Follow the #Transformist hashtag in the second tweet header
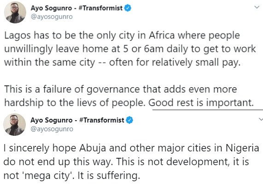This screenshot has height=184, width=263. click(102, 120)
